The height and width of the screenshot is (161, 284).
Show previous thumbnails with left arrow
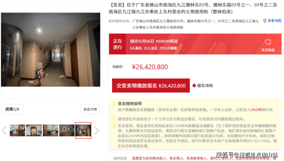point(4,130)
